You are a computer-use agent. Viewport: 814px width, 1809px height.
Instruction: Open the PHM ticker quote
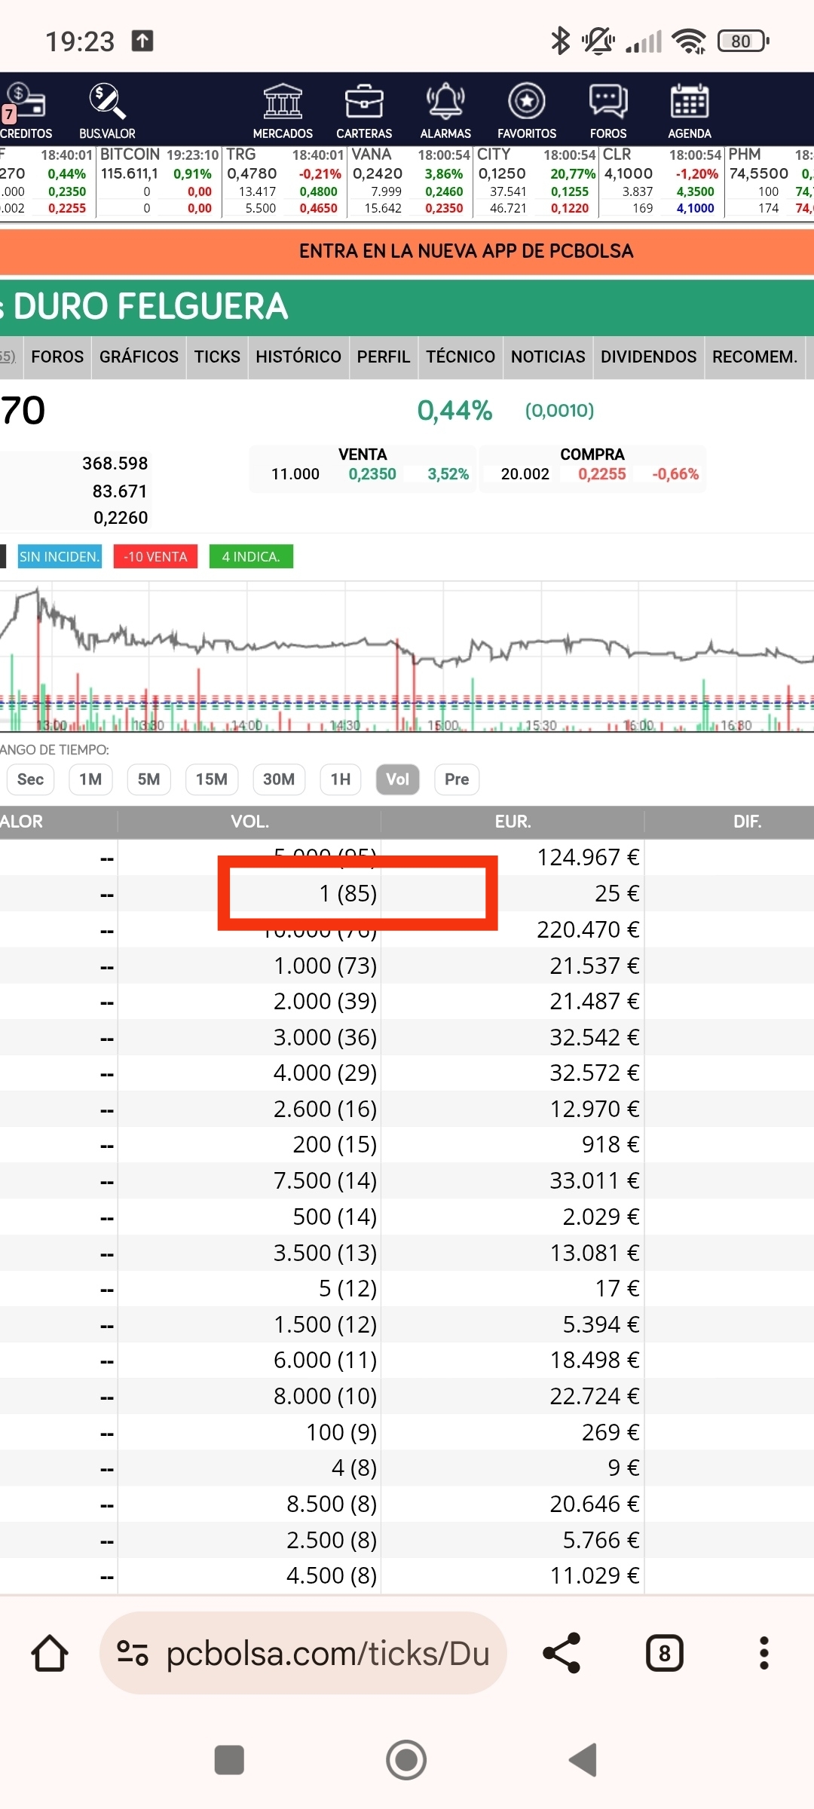pos(770,182)
